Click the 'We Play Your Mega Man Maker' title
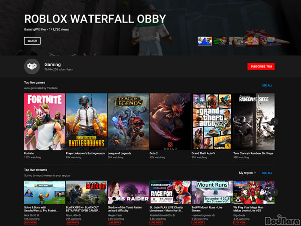This screenshot has height=226, width=301. pos(248,209)
